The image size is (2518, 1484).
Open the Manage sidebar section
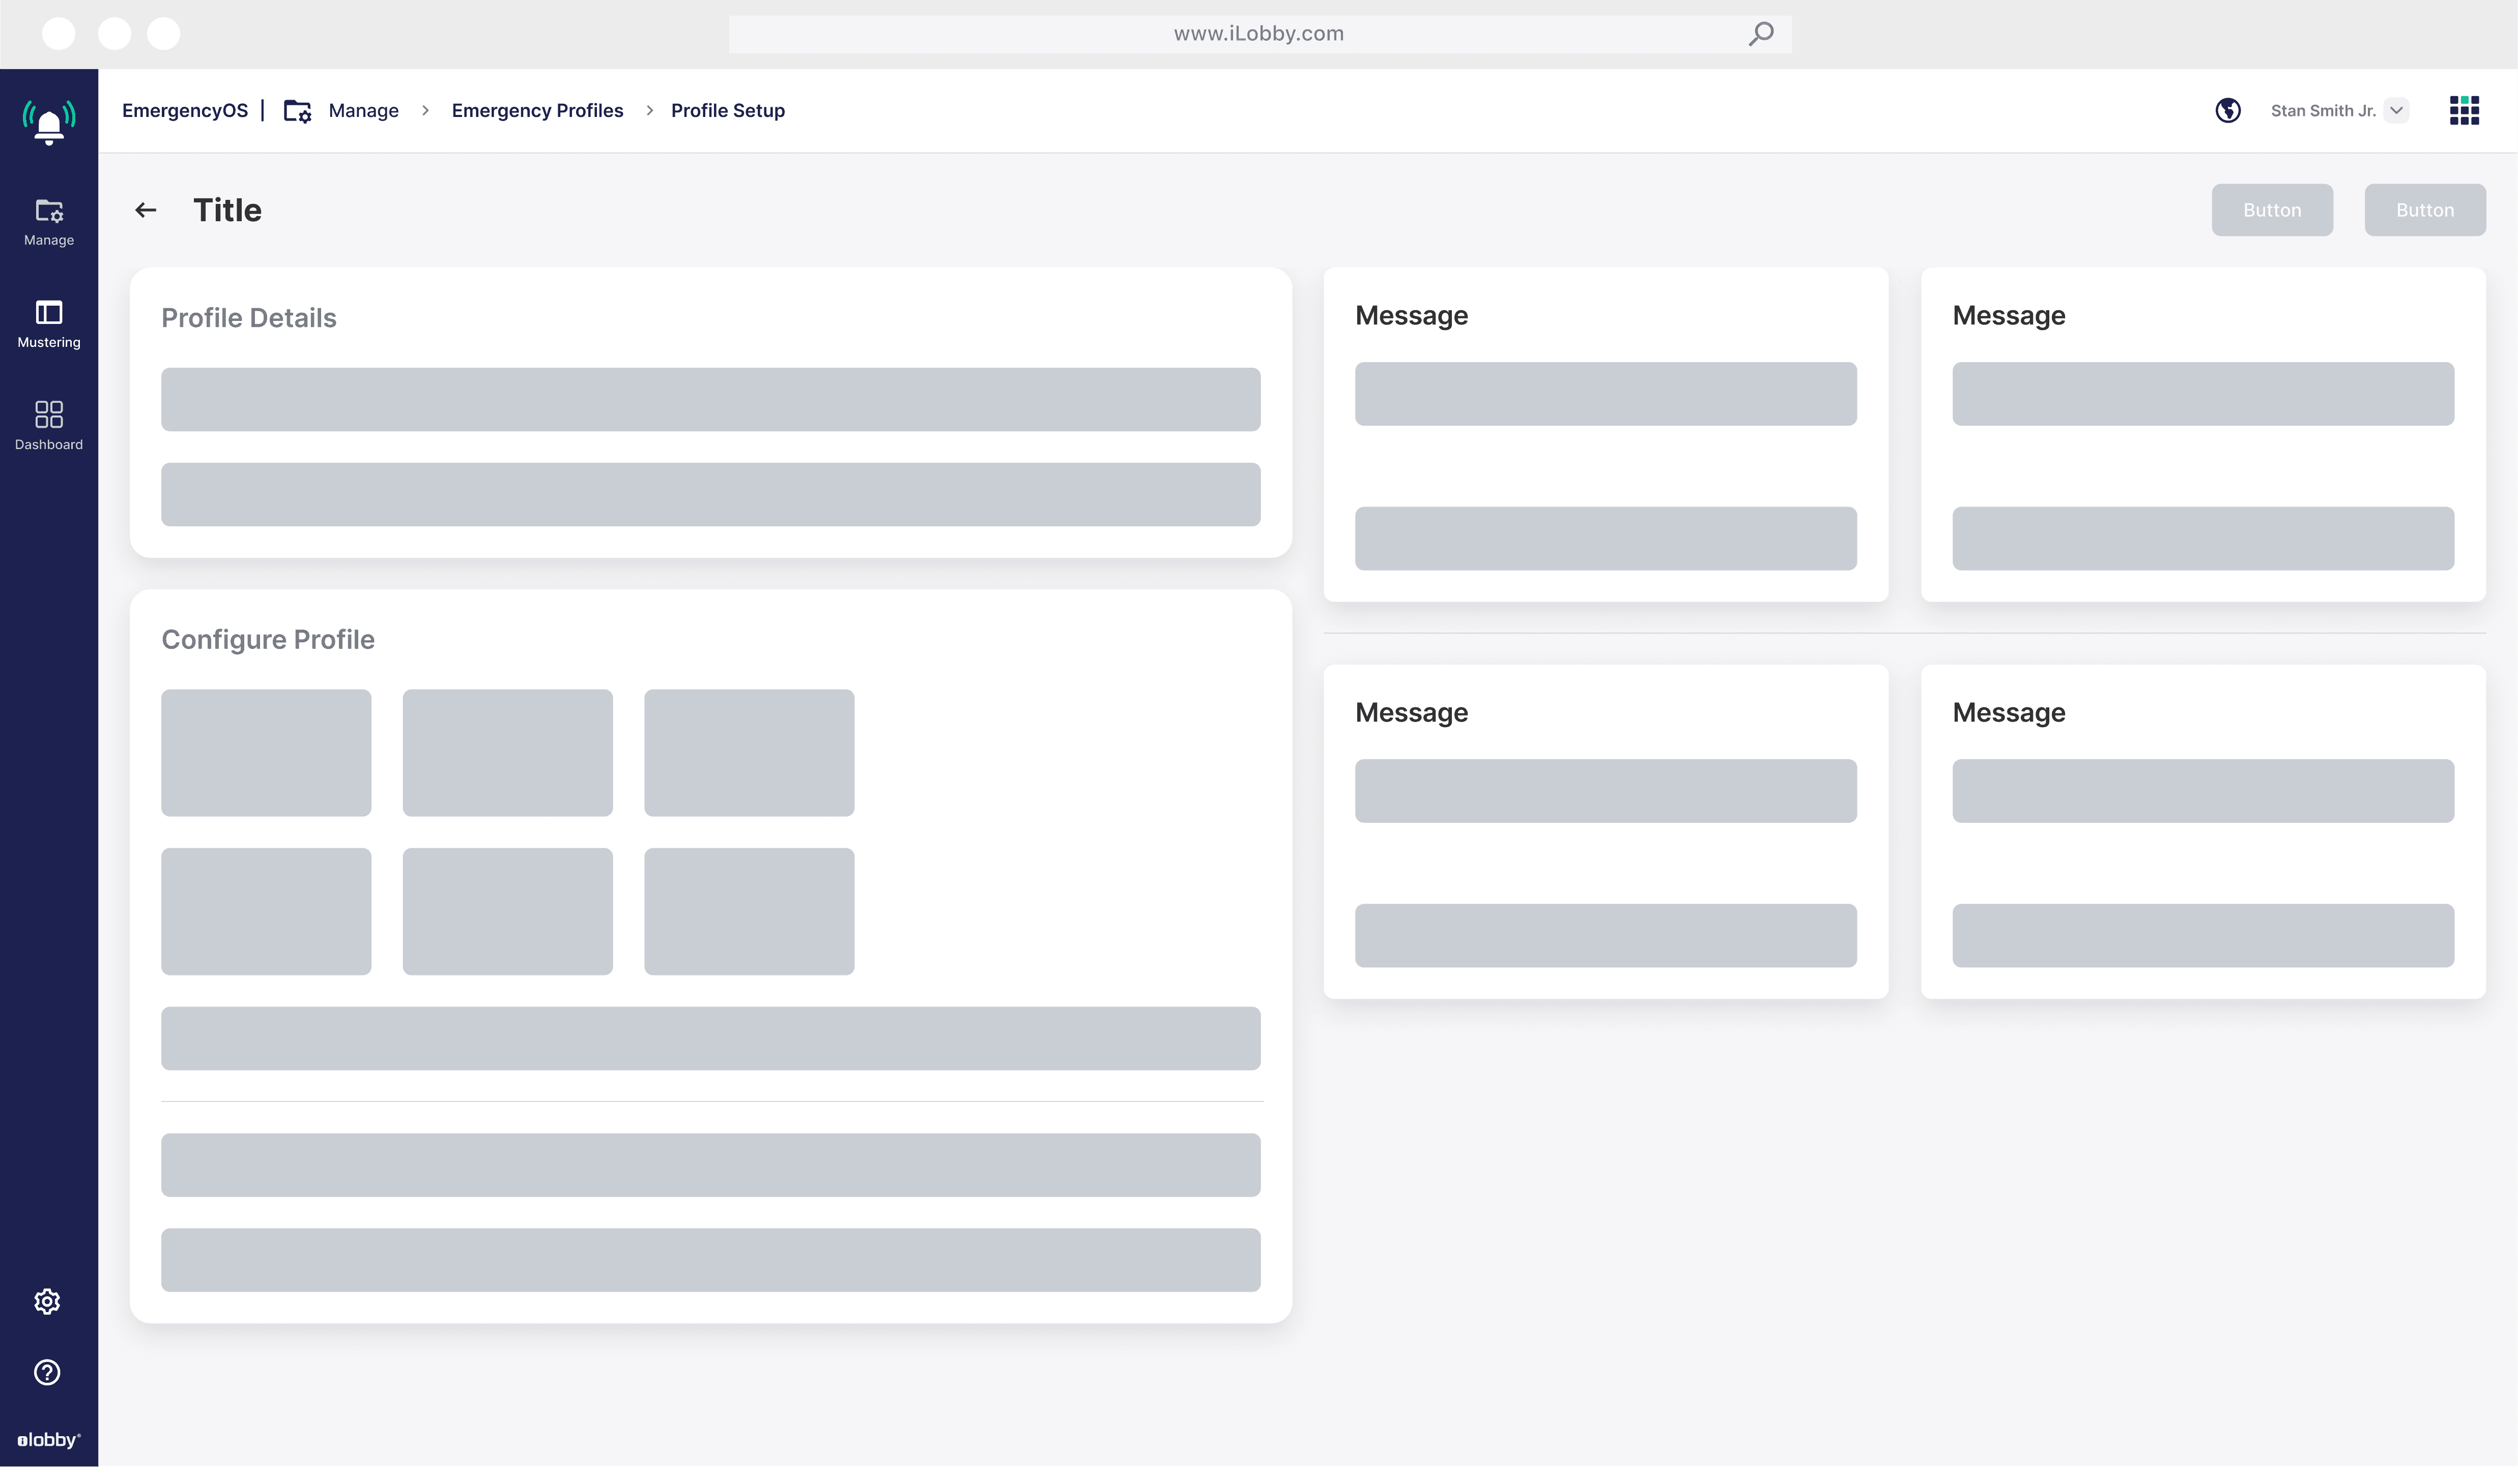click(48, 222)
